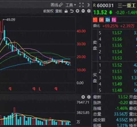Open chart settings gear in toolbar
The width and height of the screenshot is (137, 127).
[89, 11]
